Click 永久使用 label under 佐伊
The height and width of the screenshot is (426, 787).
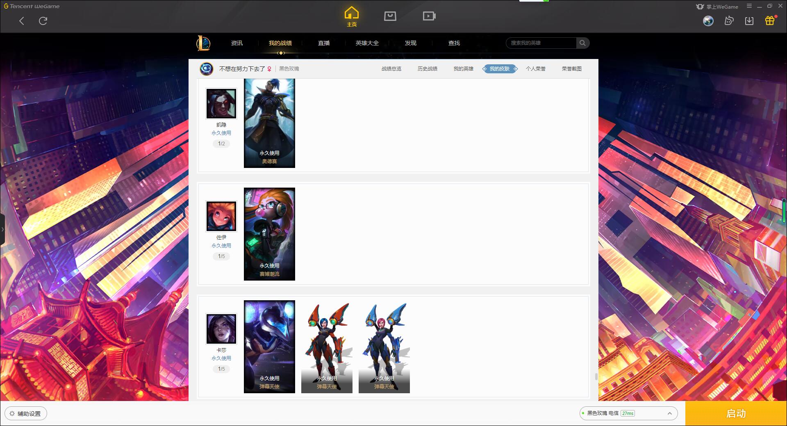tap(221, 246)
